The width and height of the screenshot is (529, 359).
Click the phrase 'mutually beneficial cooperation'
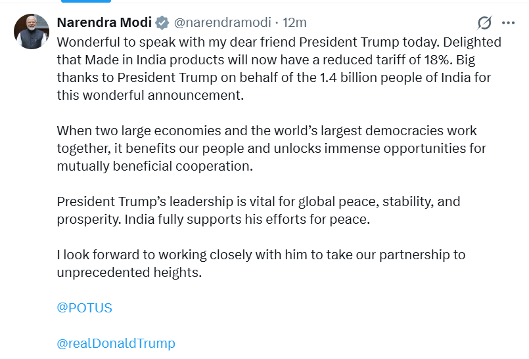154,166
